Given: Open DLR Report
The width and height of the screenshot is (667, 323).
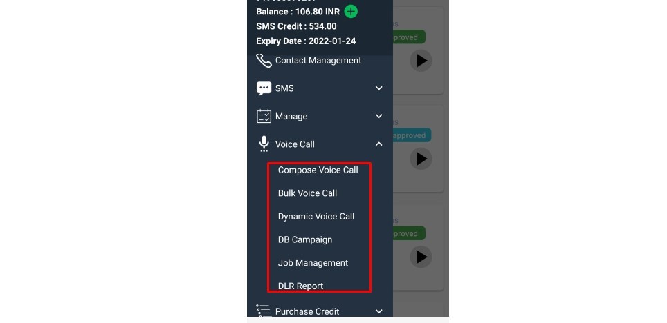Looking at the screenshot, I should click(x=301, y=286).
